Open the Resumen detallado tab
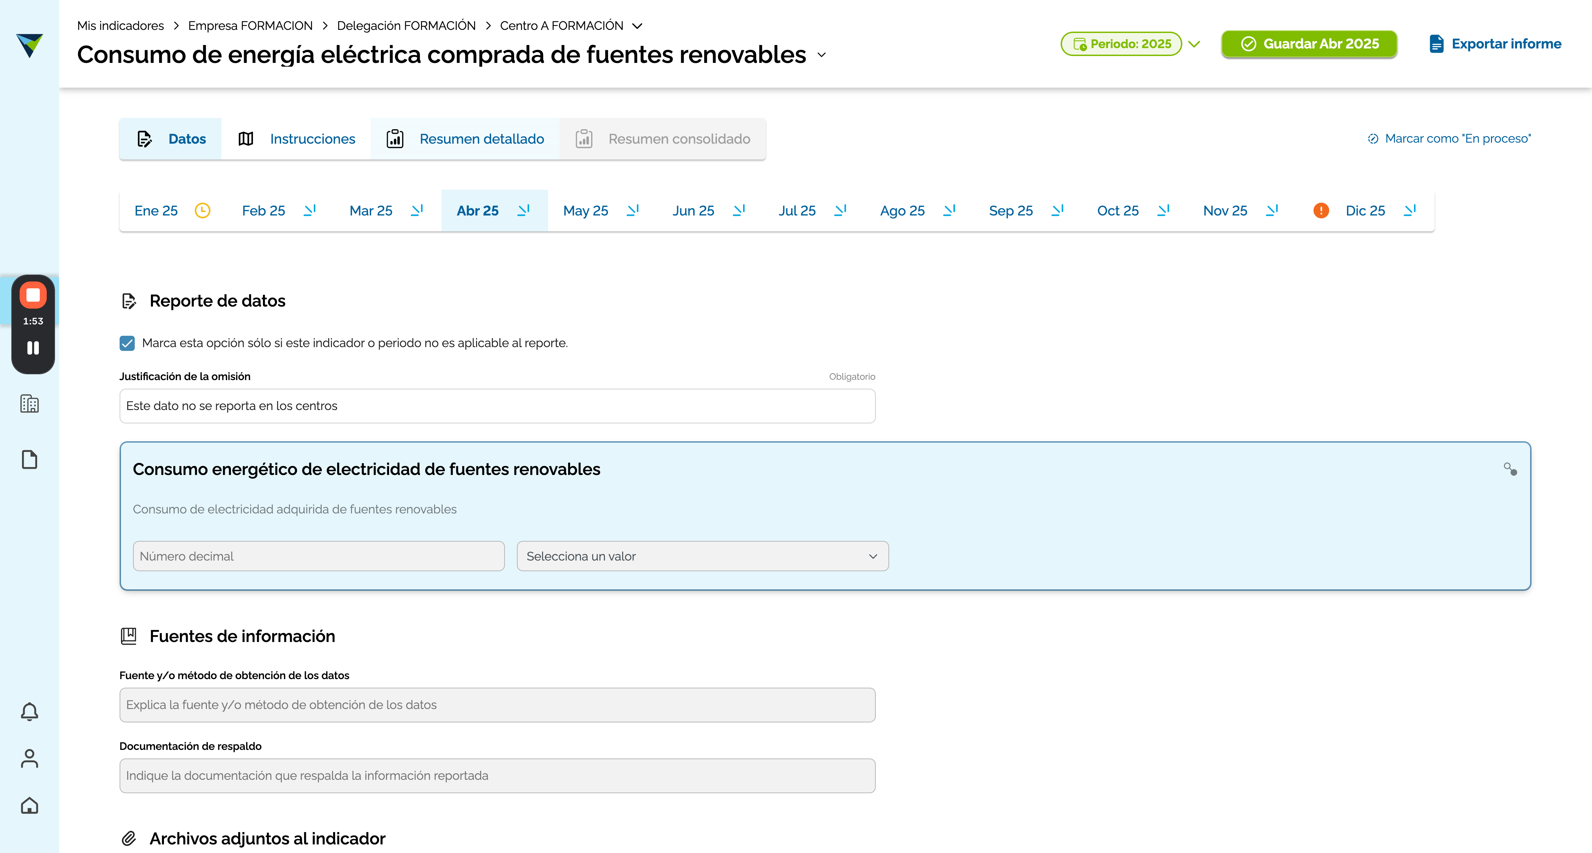The image size is (1592, 853). pyautogui.click(x=465, y=139)
